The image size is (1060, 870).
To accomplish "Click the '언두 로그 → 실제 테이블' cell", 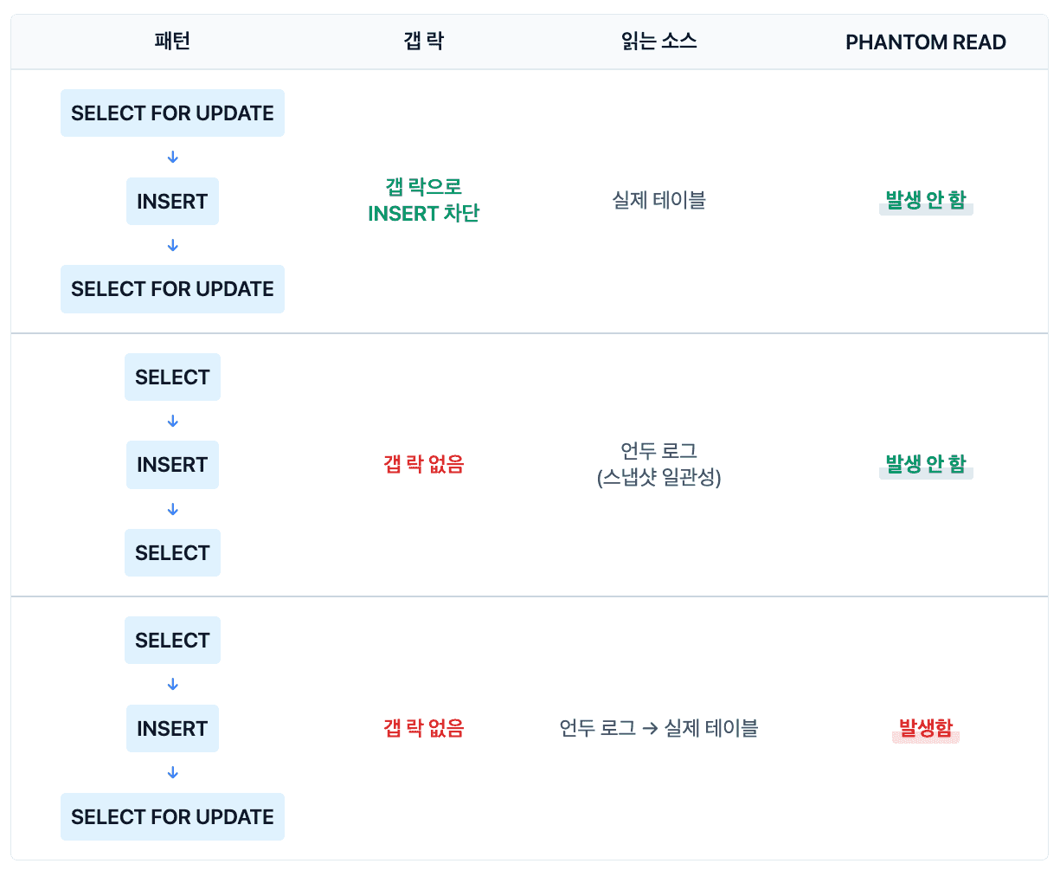I will coord(658,729).
